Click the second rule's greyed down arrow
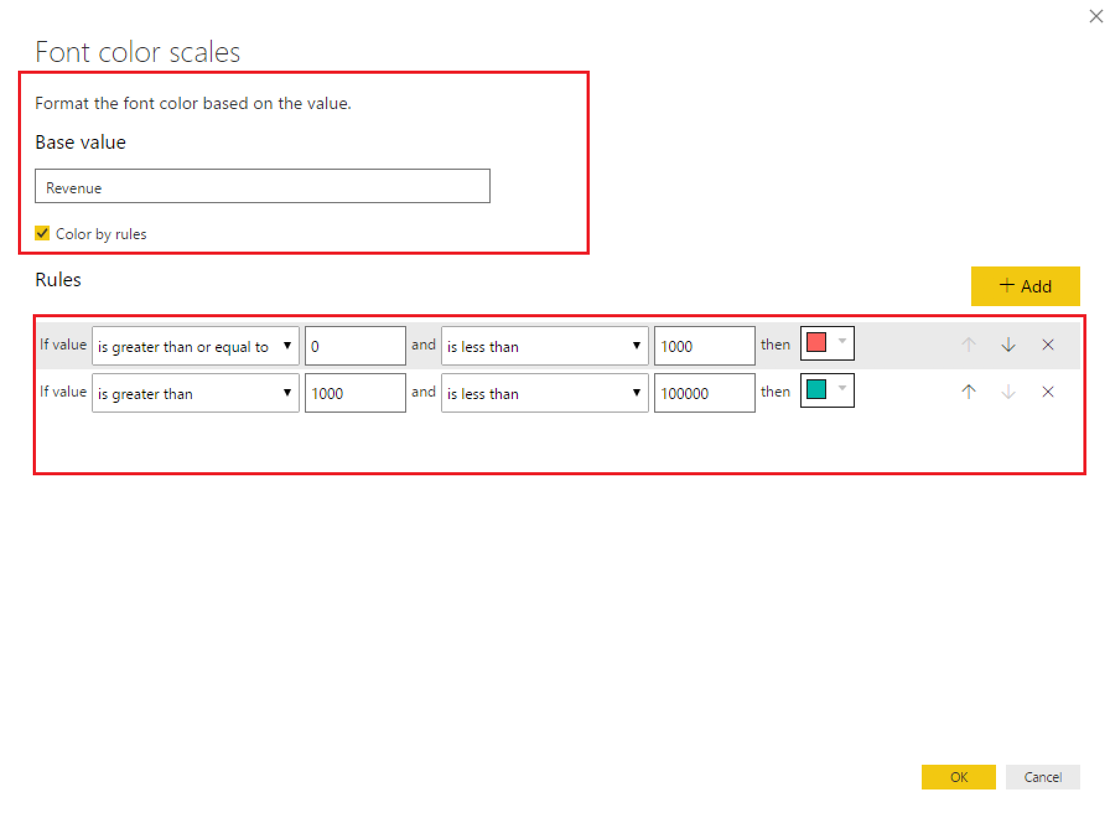 point(1008,392)
